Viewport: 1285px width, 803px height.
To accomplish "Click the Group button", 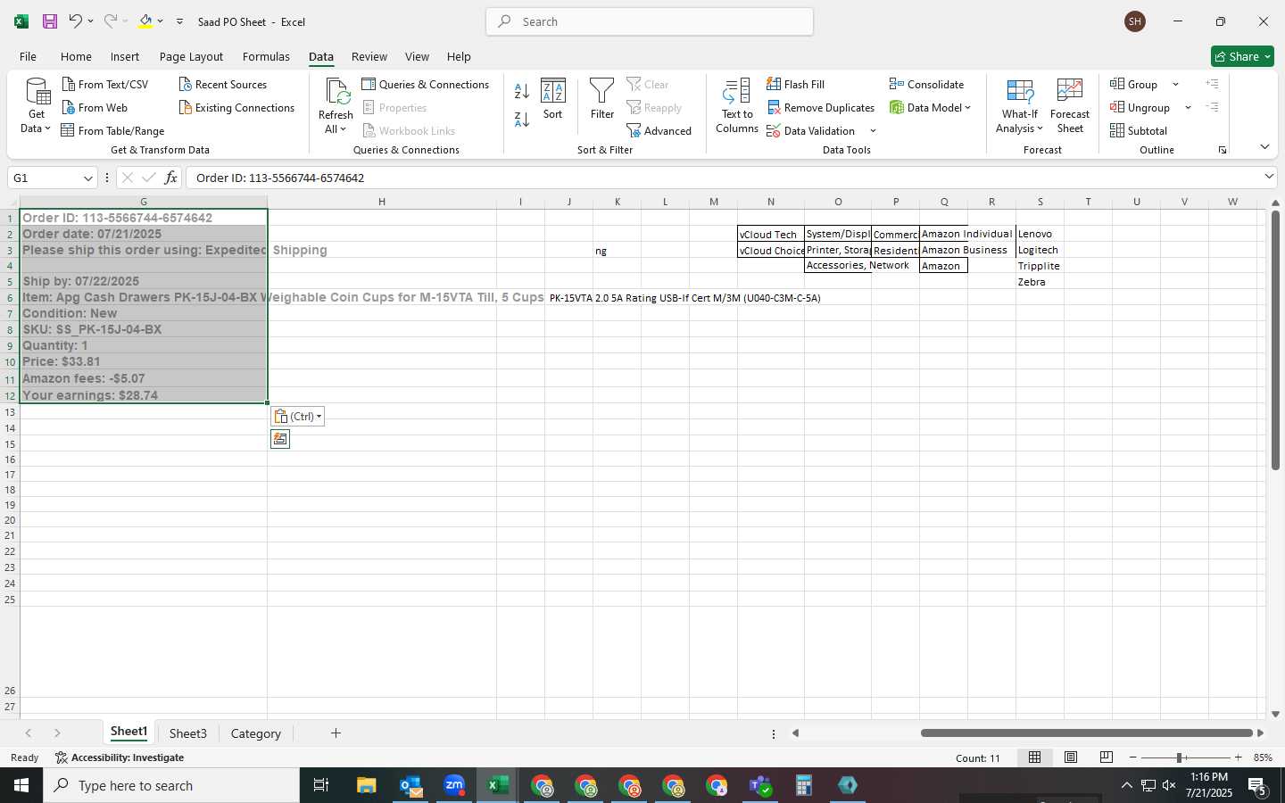I will [1134, 84].
